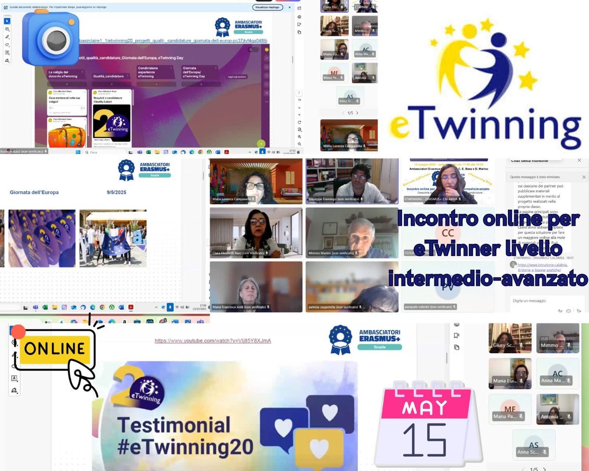Open the emoji picker icon in chat

[x=569, y=311]
